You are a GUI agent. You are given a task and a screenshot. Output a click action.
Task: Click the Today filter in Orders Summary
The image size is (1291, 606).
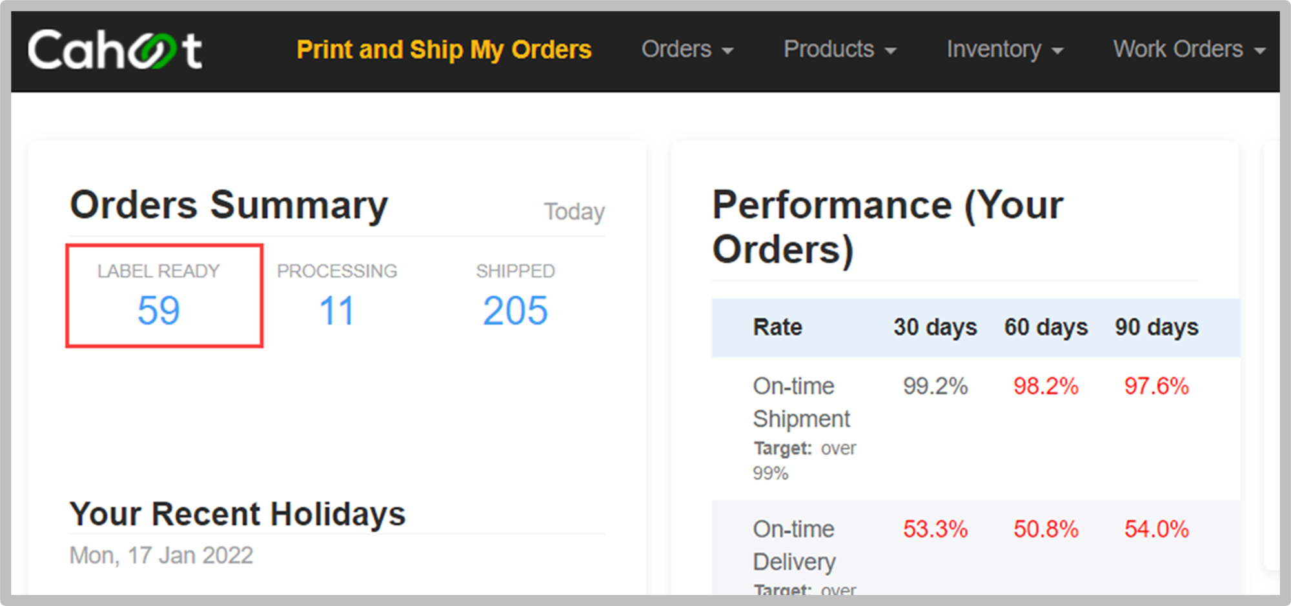tap(574, 212)
